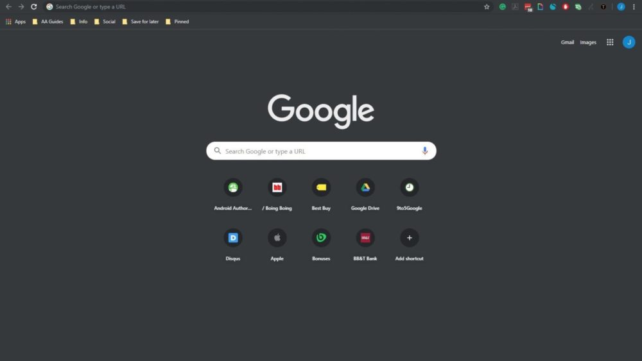Open the Bonuses shortcut
Viewport: 642px width, 361px height.
(x=321, y=246)
